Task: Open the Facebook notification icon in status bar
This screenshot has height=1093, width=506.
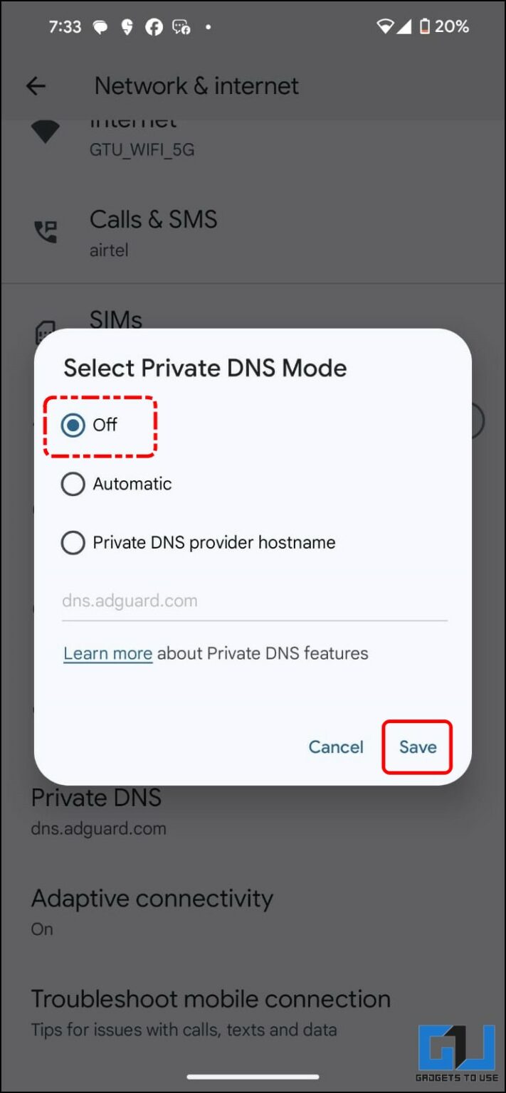Action: 154,27
